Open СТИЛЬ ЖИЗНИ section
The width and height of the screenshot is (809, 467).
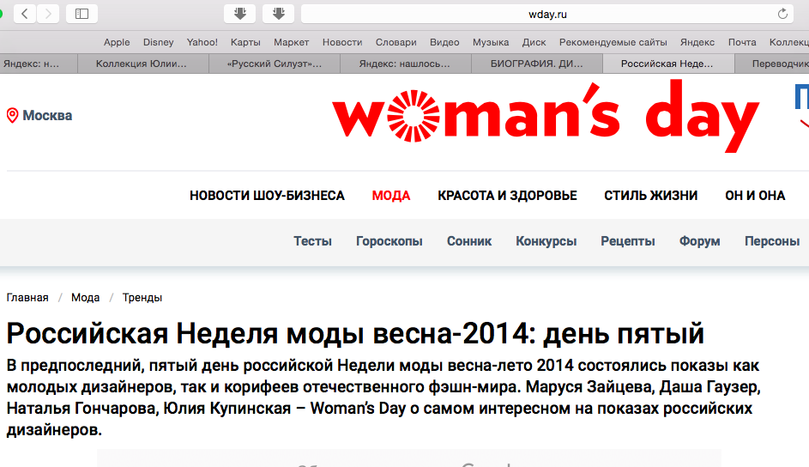(x=650, y=196)
